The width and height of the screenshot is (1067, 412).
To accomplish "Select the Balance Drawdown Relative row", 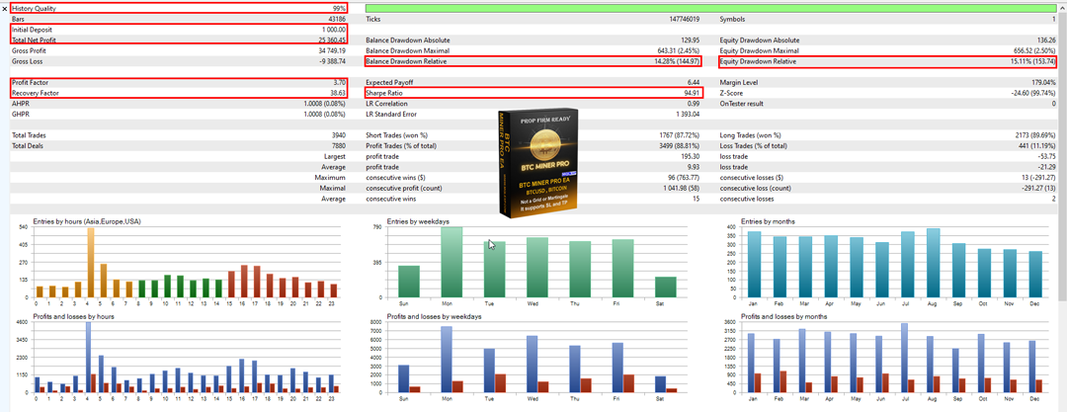I will [x=533, y=61].
